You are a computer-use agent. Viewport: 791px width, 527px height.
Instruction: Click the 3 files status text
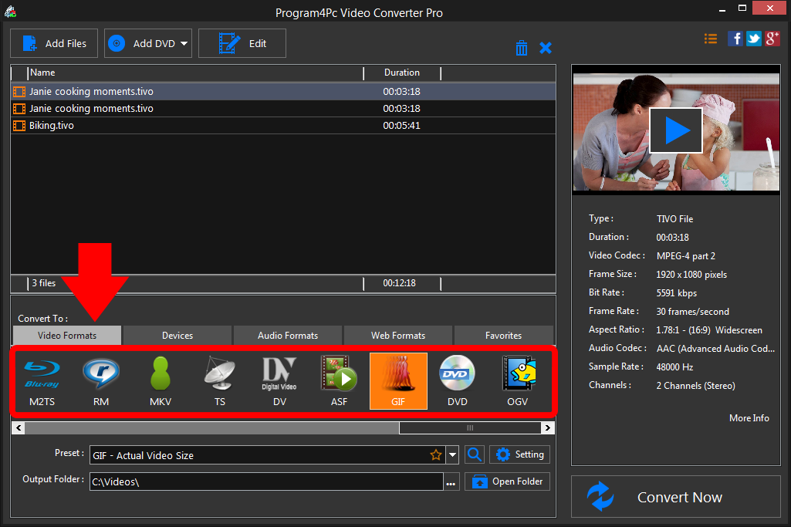[x=44, y=283]
